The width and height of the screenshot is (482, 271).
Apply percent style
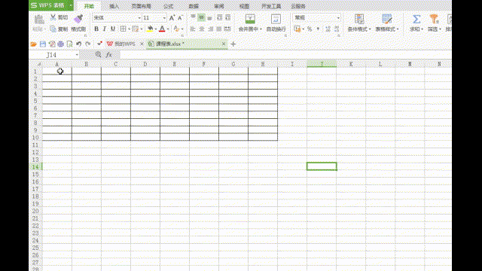(x=310, y=29)
